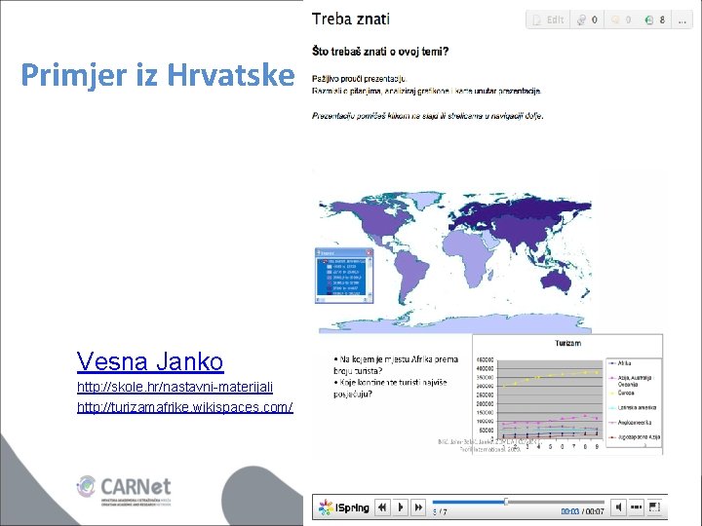
Task: Click the world map image
Action: pyautogui.click(x=455, y=263)
